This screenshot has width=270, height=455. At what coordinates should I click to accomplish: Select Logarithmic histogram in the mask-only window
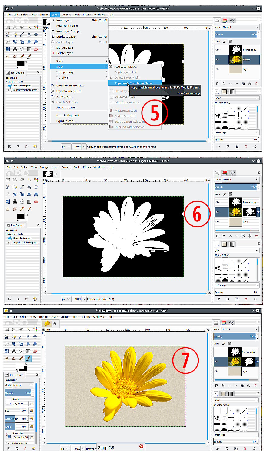(x=23, y=243)
